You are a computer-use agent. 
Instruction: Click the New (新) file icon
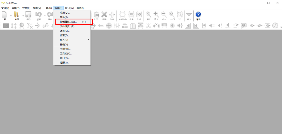pos(4,15)
